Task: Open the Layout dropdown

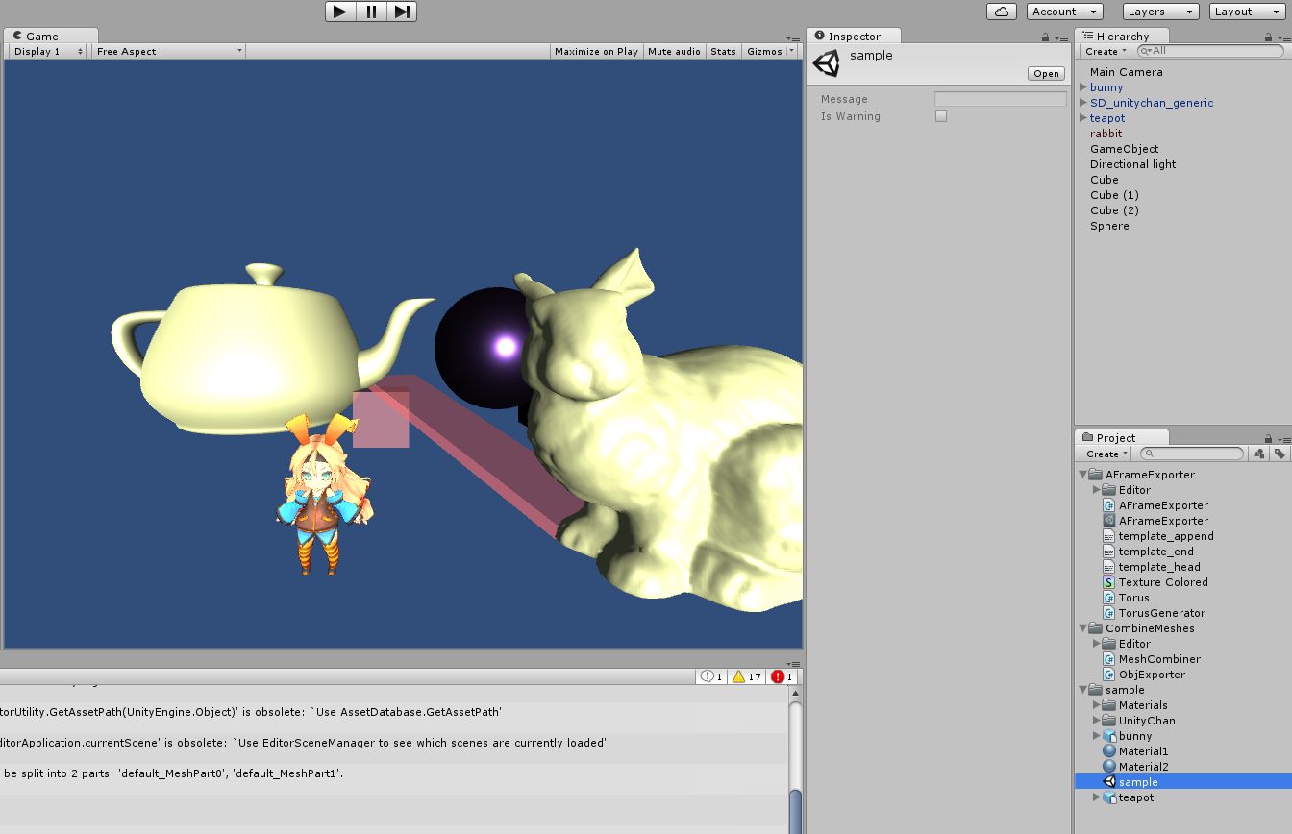Action: pyautogui.click(x=1247, y=12)
